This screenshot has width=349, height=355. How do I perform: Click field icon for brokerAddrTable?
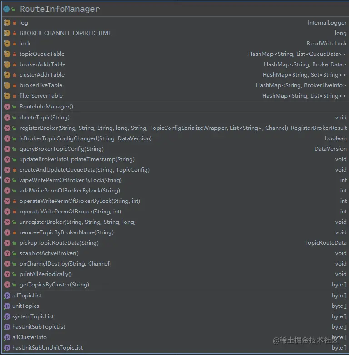(x=7, y=64)
